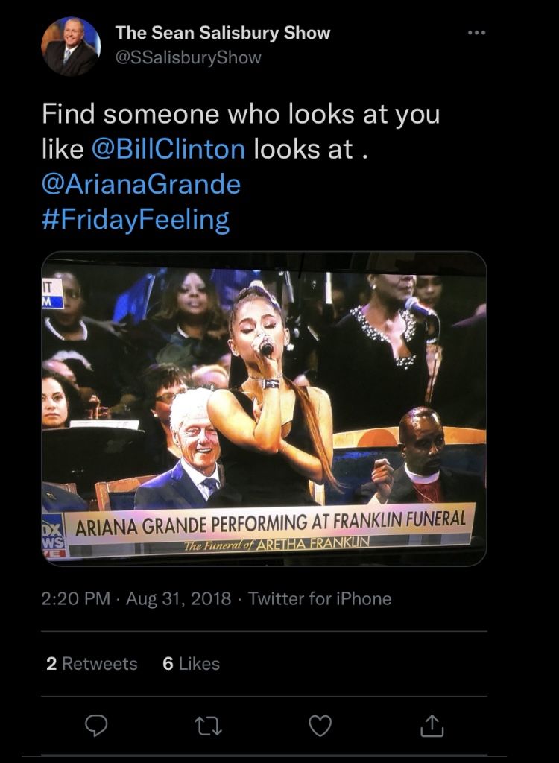Open the tweet's More options menu
The width and height of the screenshot is (559, 763).
click(476, 33)
